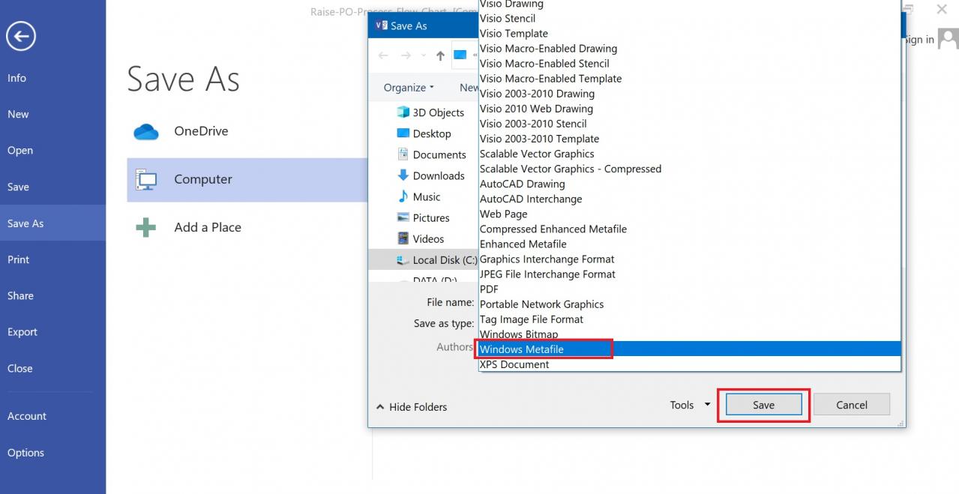Click the green Add a Place plus icon
This screenshot has width=959, height=494.
coord(146,226)
